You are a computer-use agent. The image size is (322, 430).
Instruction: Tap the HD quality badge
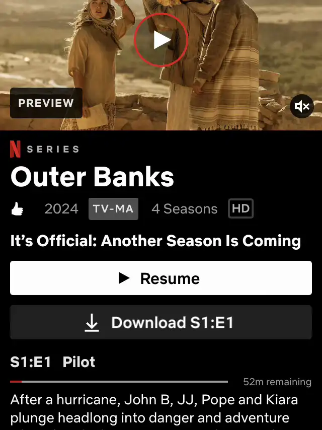point(241,208)
